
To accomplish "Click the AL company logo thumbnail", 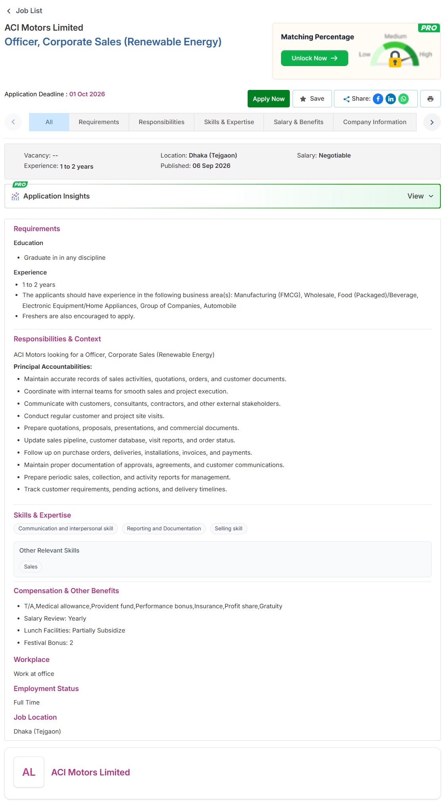I will click(29, 772).
